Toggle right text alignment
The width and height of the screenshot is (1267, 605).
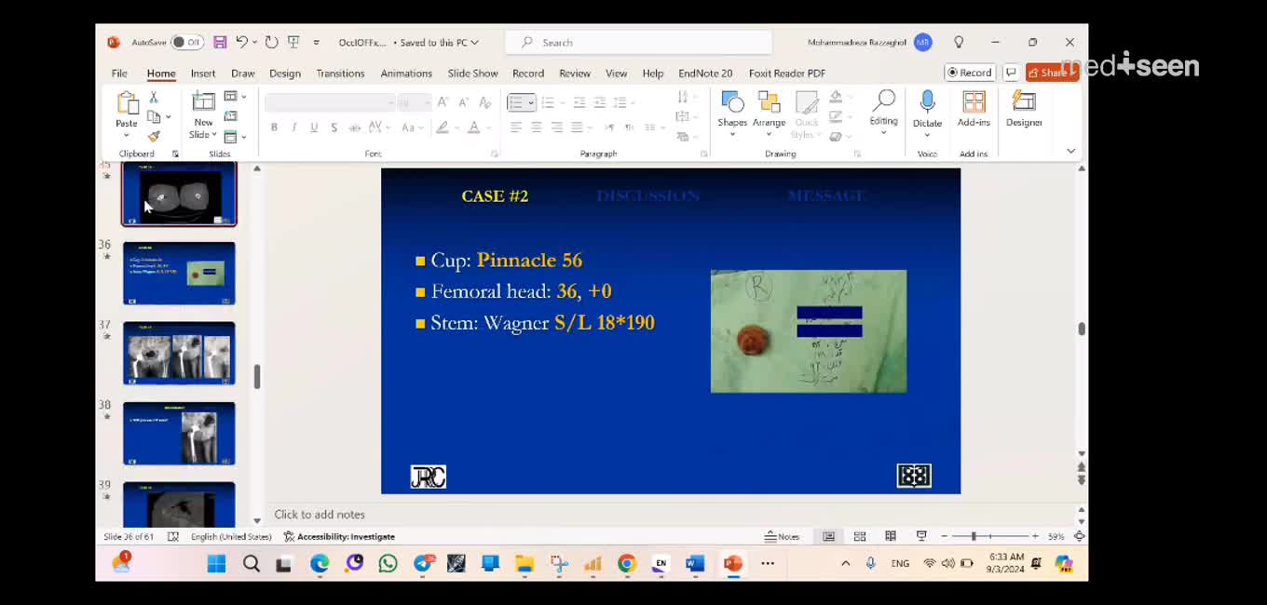pyautogui.click(x=556, y=128)
